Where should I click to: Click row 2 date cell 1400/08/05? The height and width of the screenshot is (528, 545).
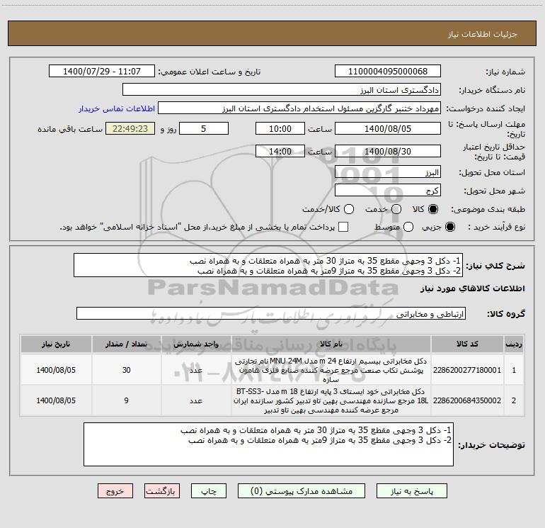[x=56, y=400]
